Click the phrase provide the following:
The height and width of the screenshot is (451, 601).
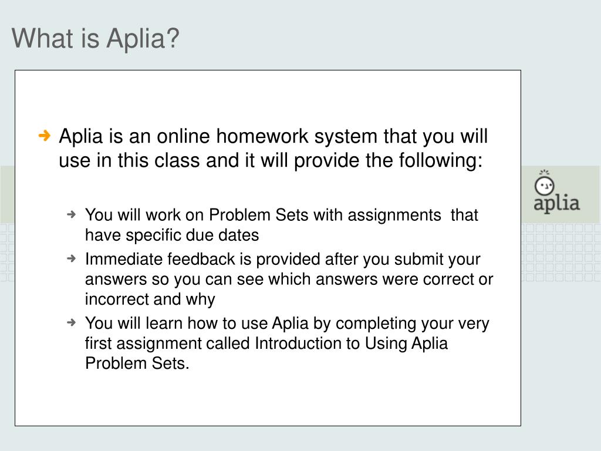tap(389, 160)
